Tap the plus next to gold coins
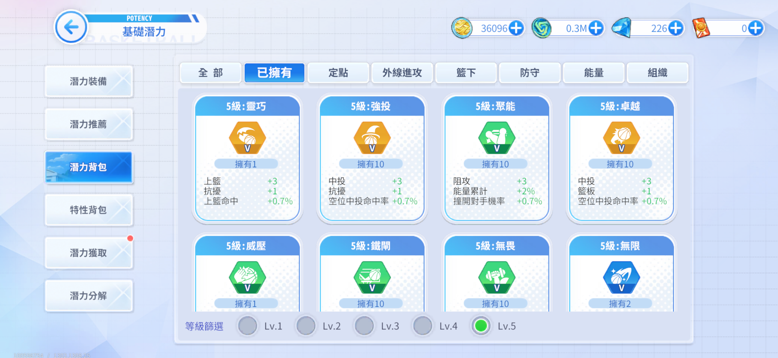 [x=516, y=28]
